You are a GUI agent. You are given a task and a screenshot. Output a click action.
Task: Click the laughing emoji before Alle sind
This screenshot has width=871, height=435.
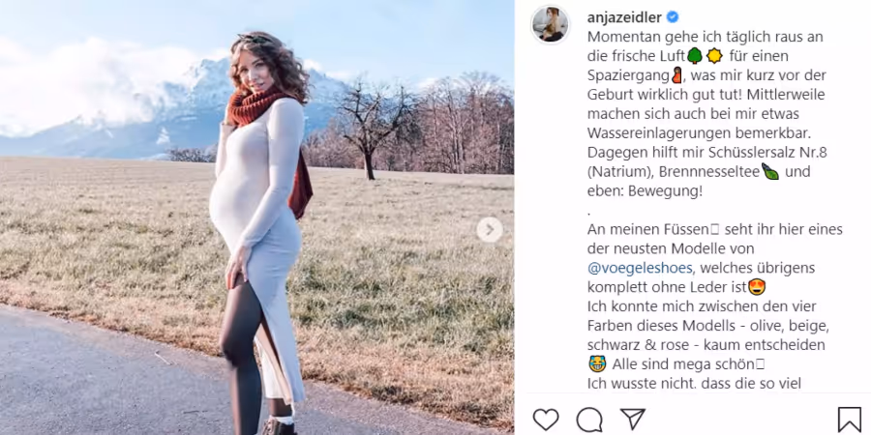click(x=596, y=364)
